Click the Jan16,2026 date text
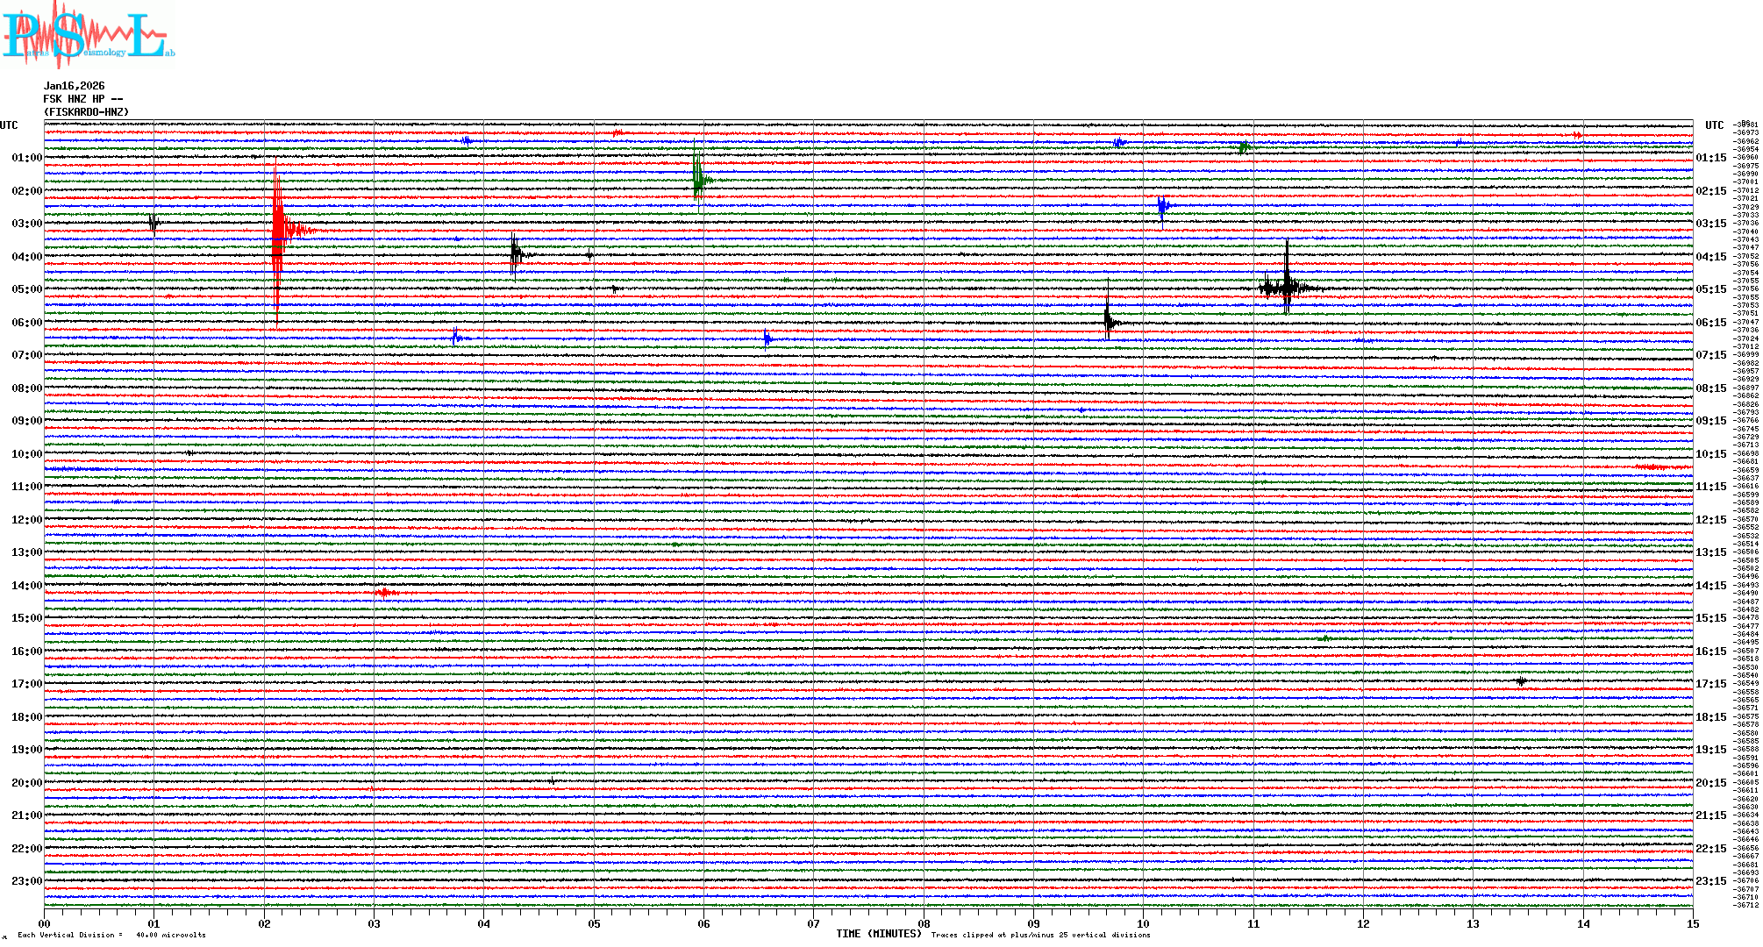The height and width of the screenshot is (947, 1763). tap(74, 86)
